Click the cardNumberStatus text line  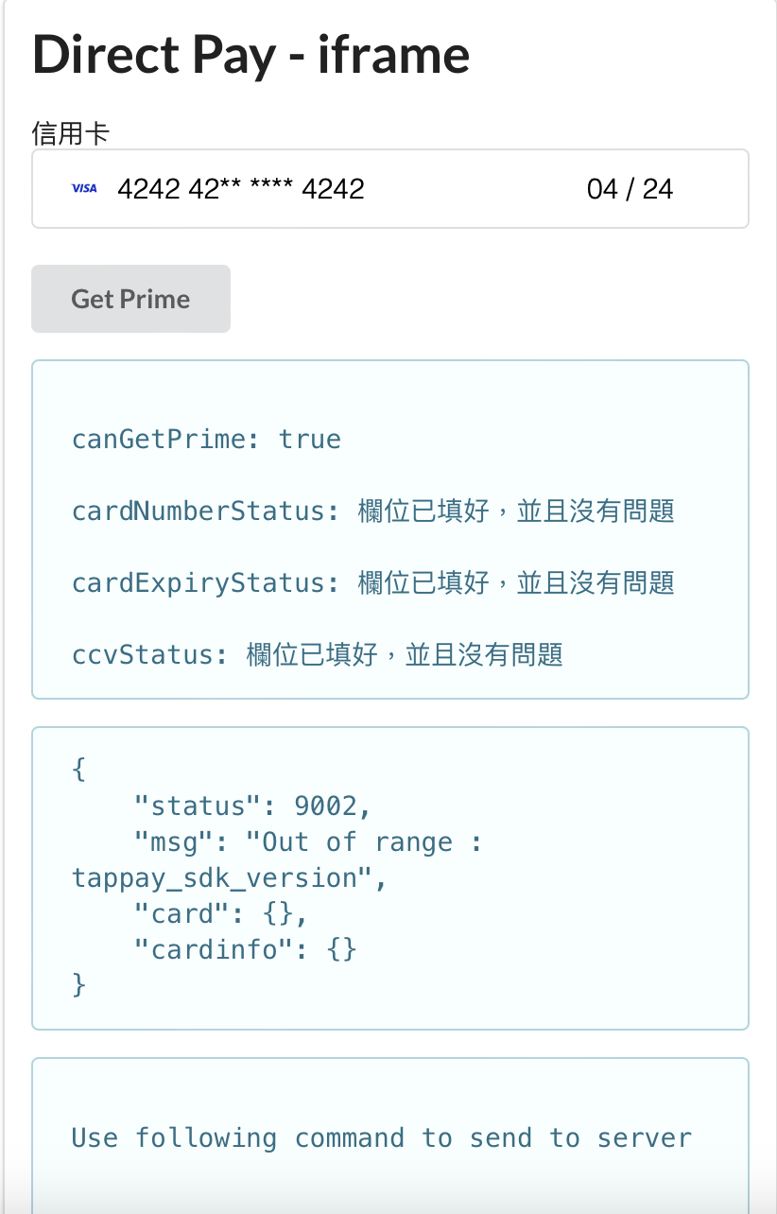click(x=373, y=512)
